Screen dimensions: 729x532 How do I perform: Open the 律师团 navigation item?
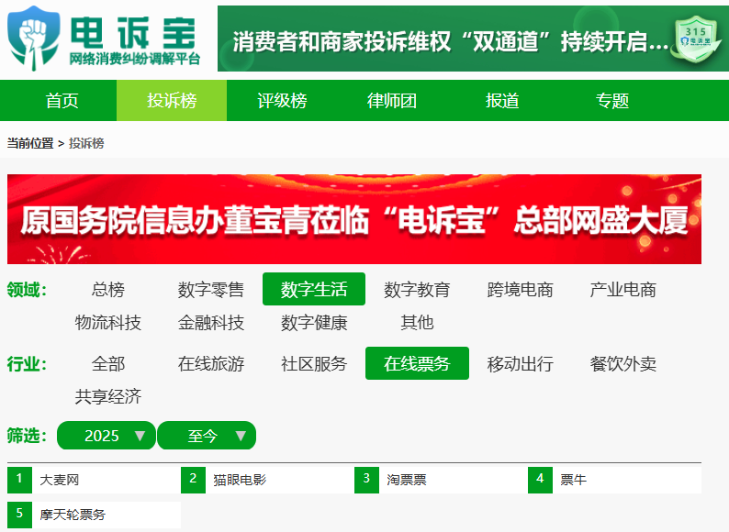(391, 101)
